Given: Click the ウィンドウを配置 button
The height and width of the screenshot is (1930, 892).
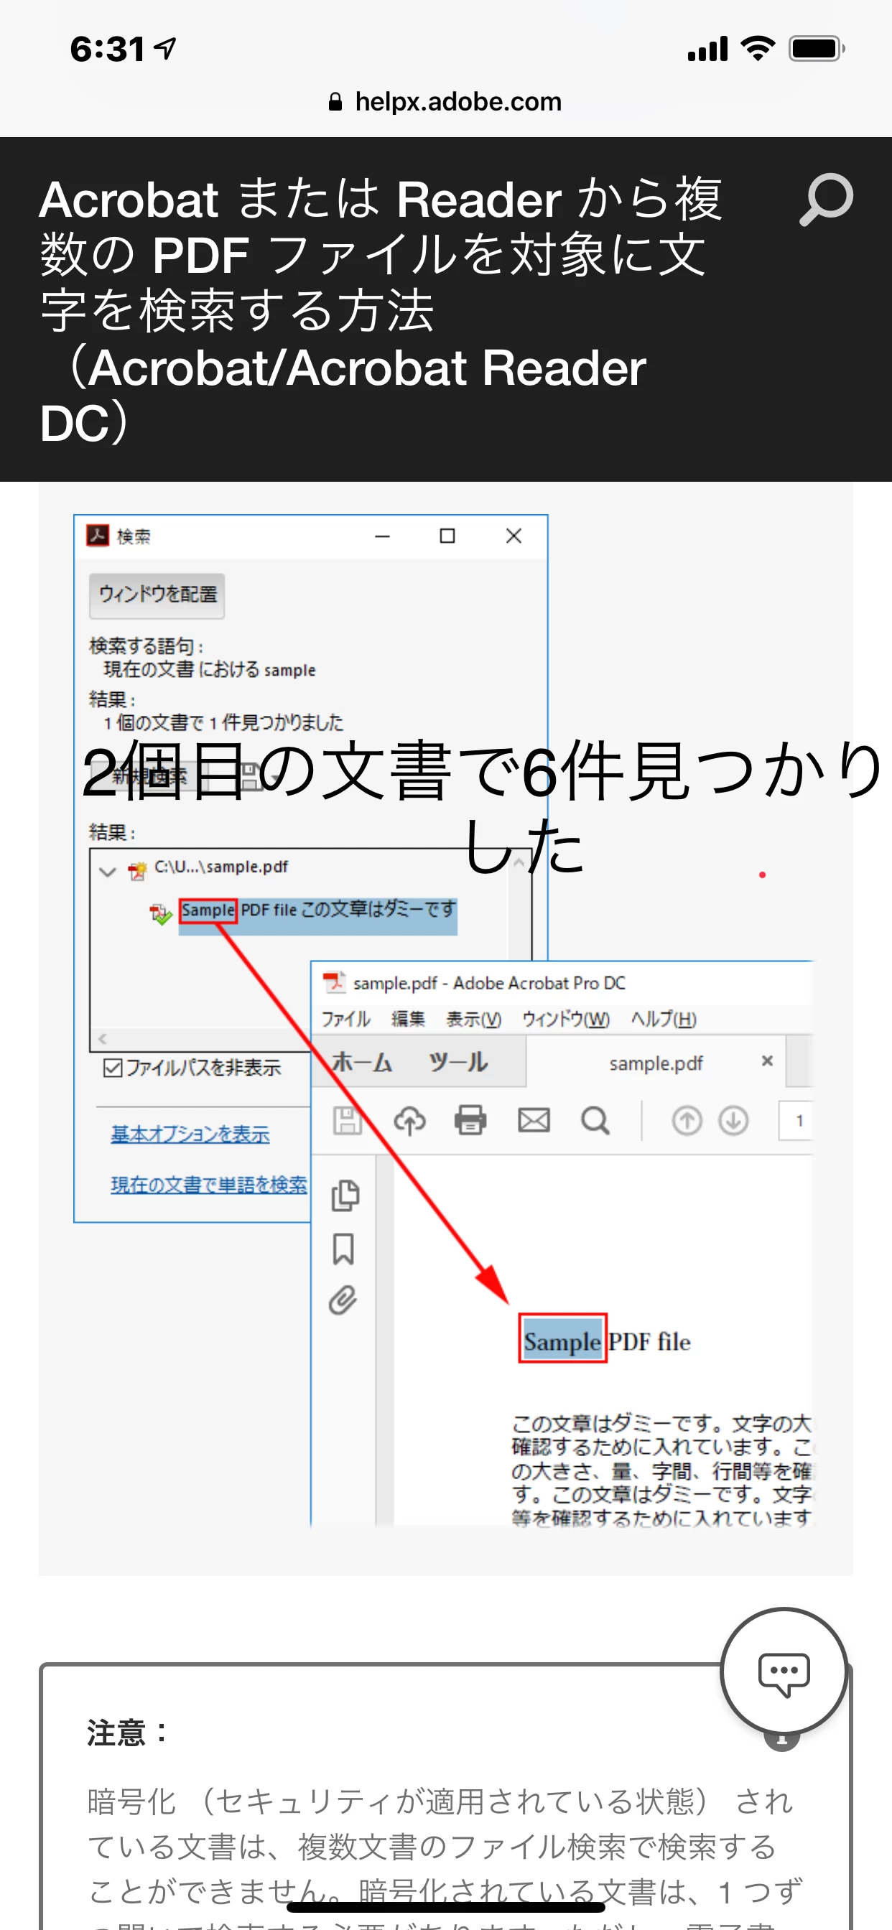Looking at the screenshot, I should point(157,595).
